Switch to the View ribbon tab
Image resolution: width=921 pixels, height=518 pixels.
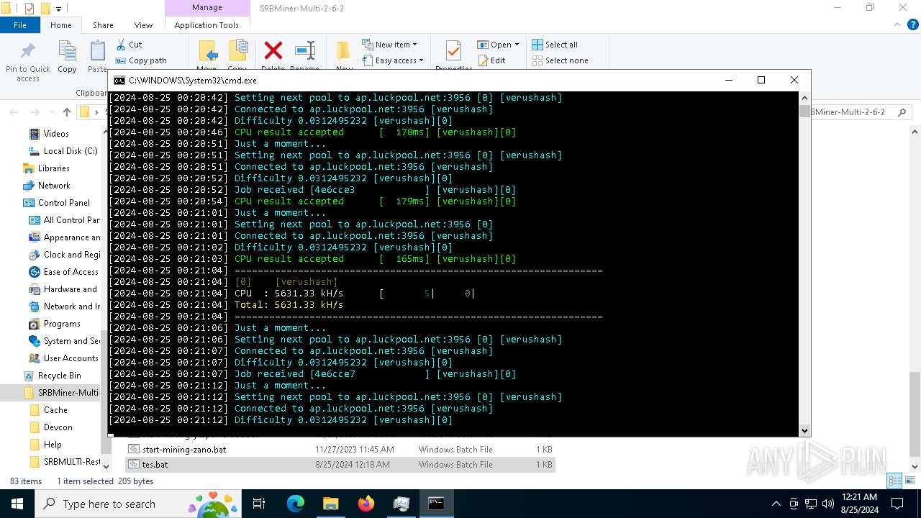[143, 25]
